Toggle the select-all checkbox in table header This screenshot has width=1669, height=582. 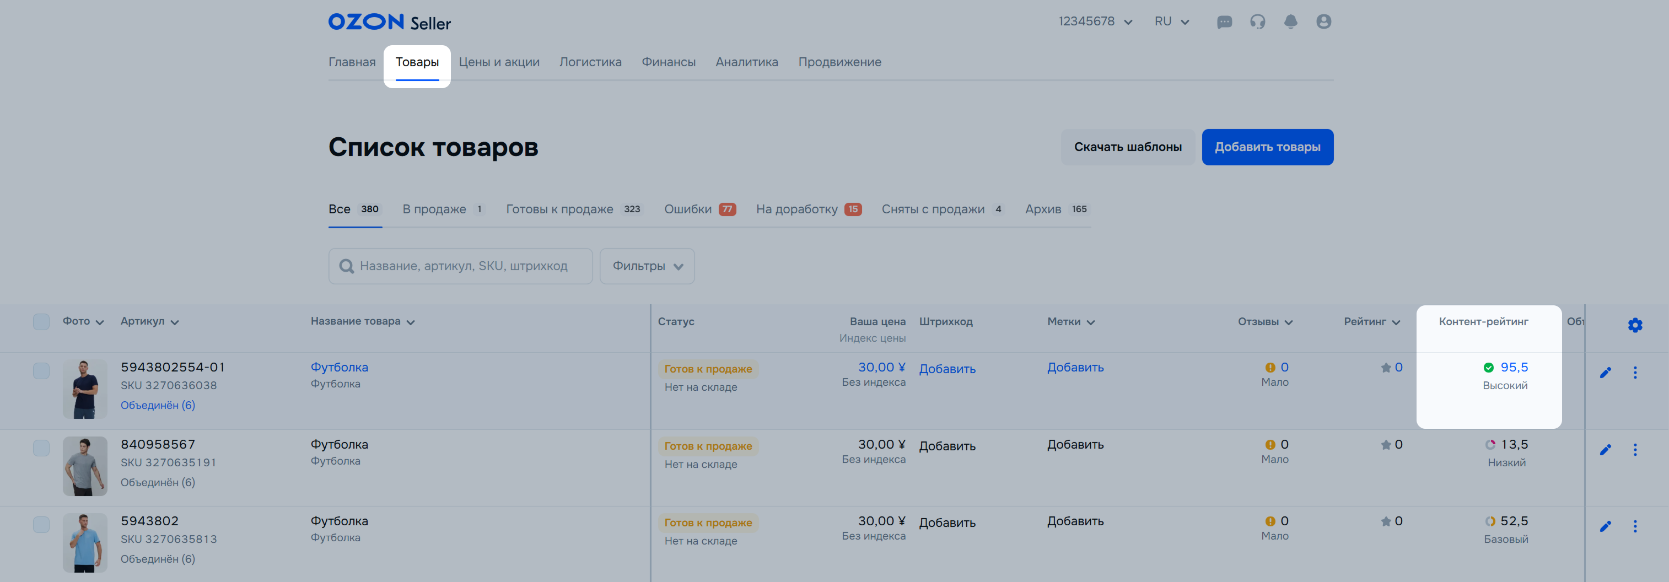coord(41,322)
